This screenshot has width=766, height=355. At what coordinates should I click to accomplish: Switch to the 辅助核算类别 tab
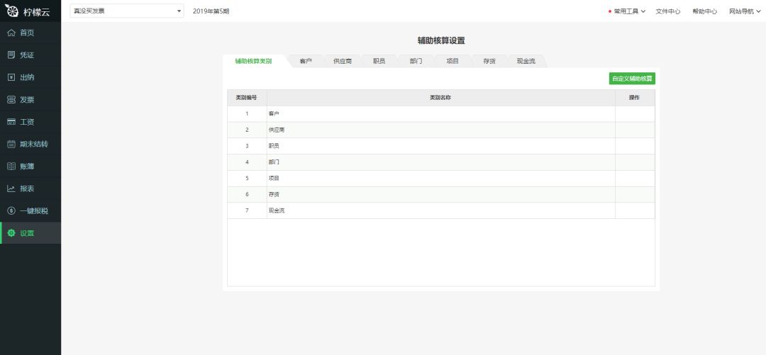click(253, 61)
